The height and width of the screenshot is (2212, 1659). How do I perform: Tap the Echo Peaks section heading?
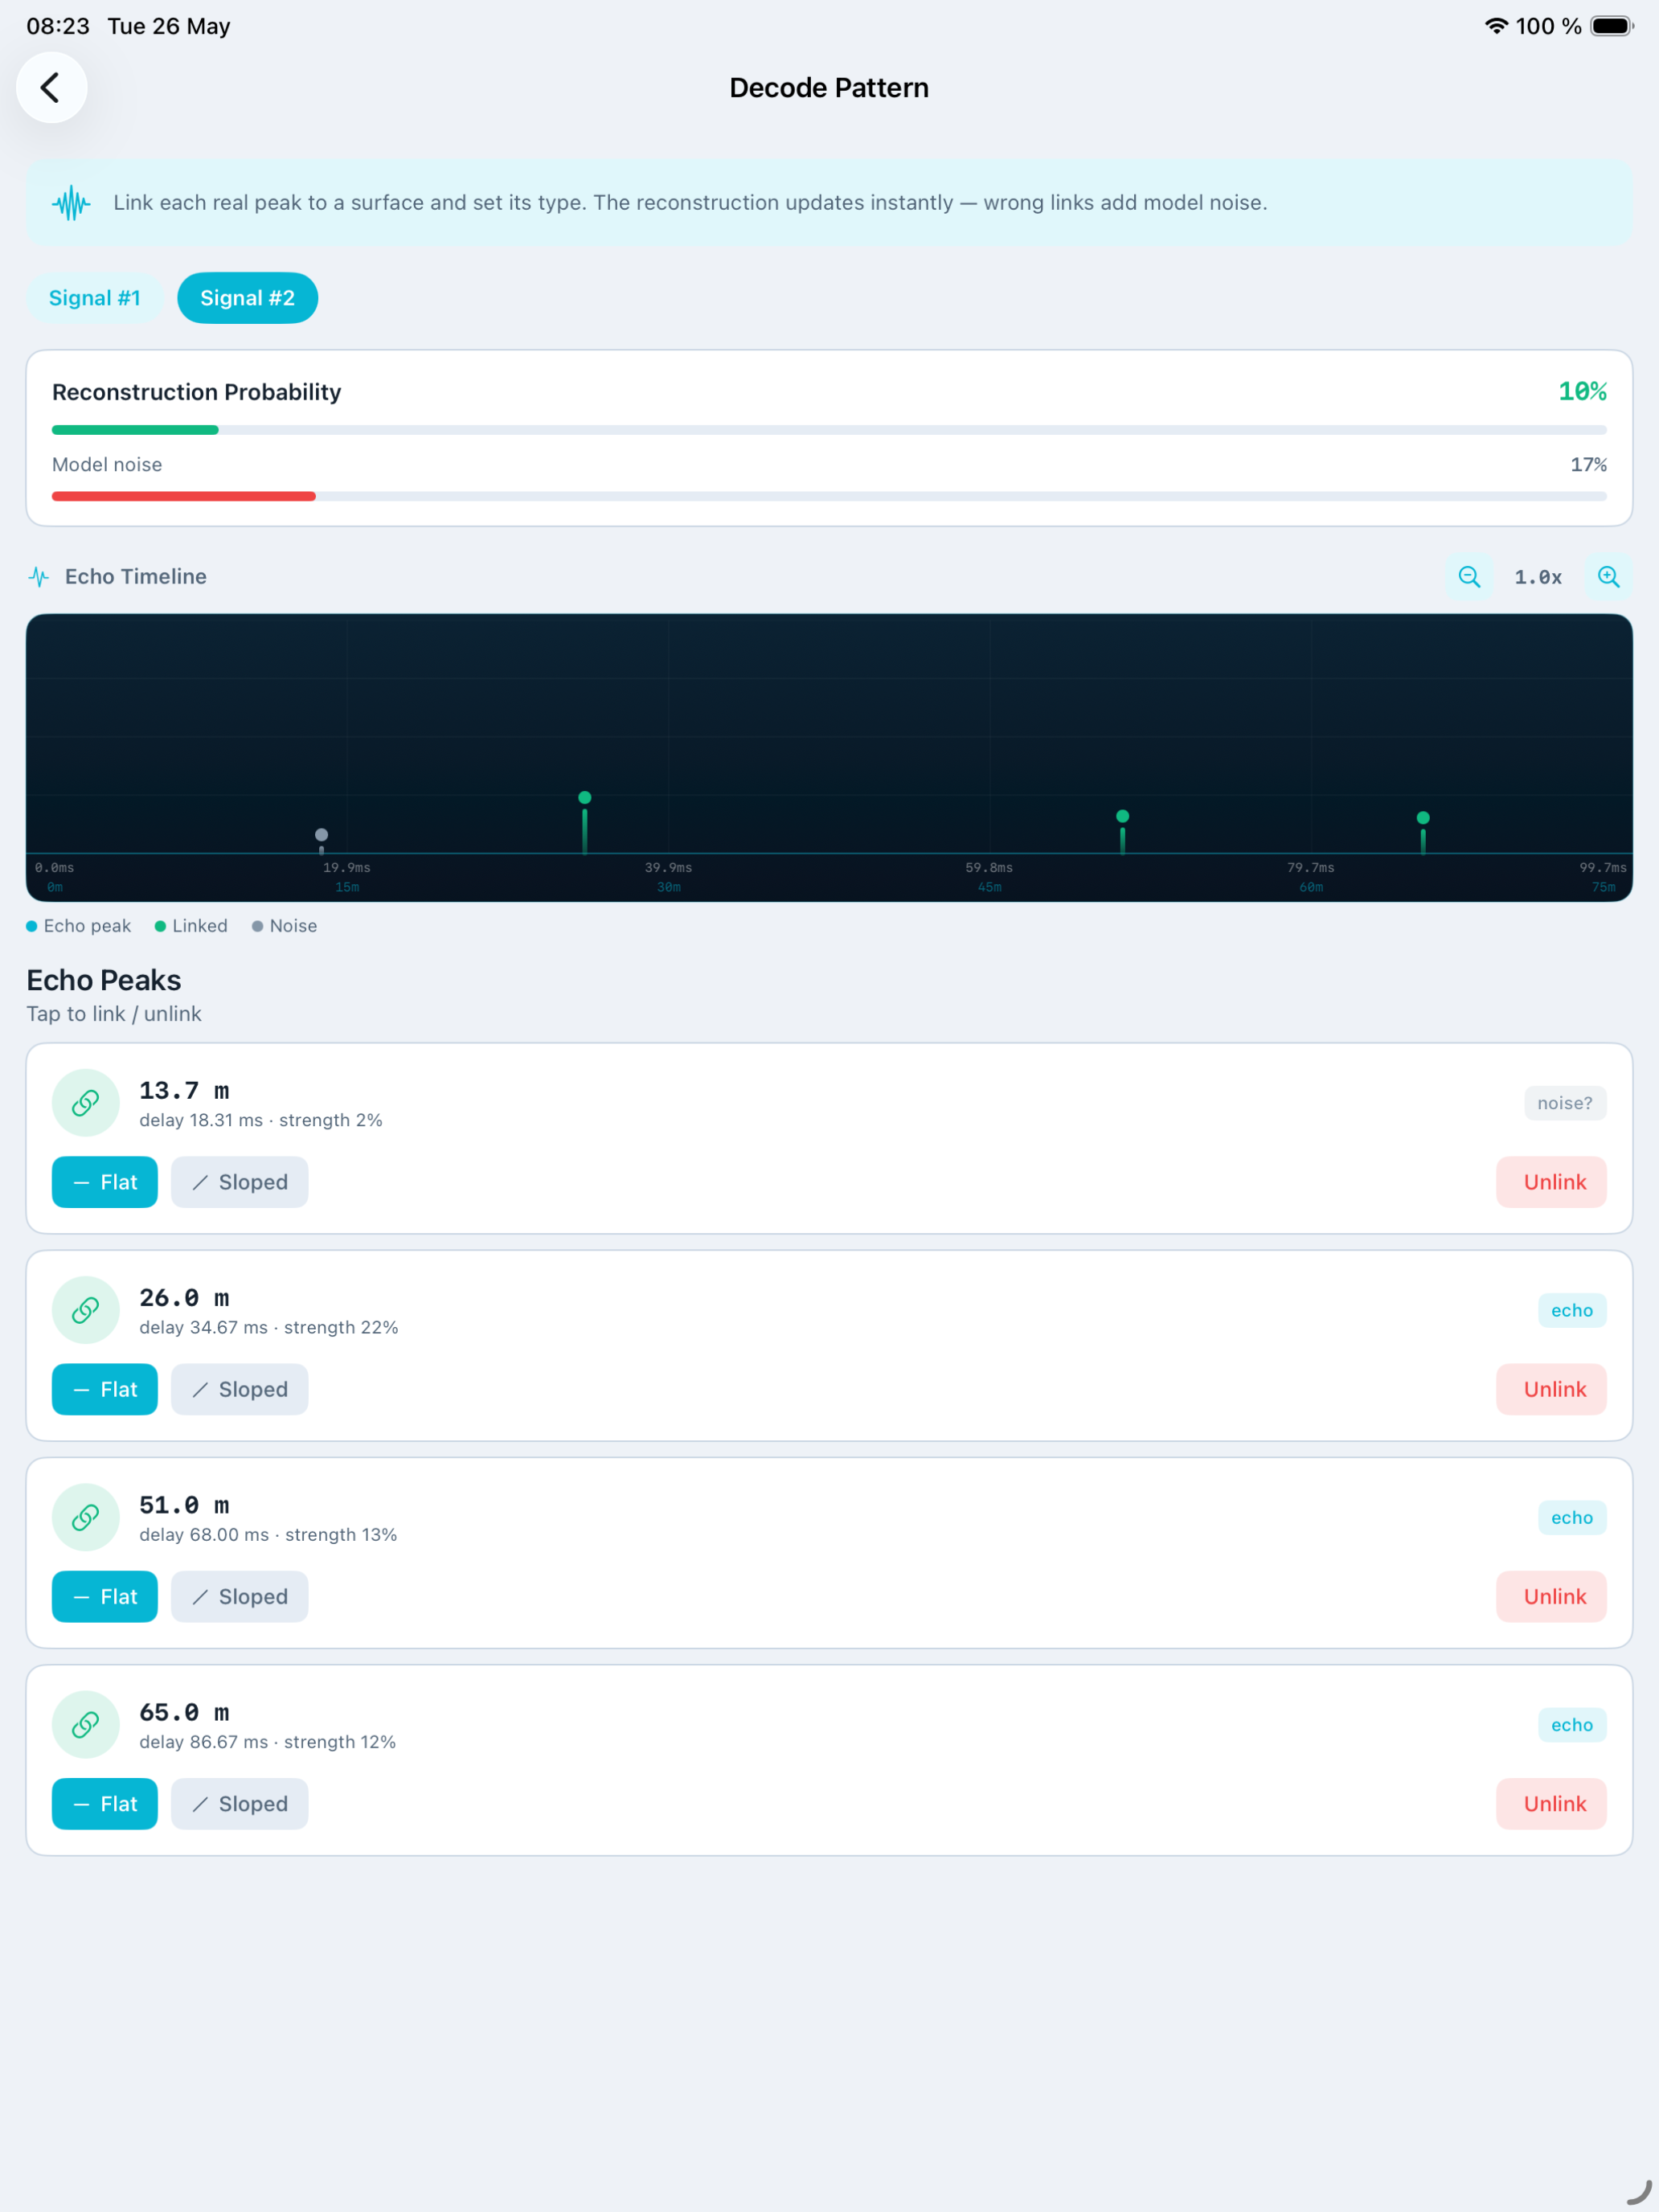click(x=104, y=980)
